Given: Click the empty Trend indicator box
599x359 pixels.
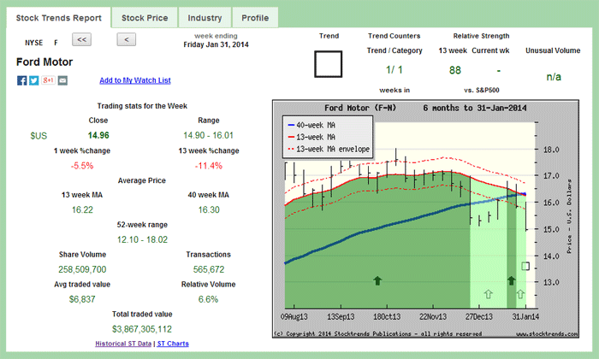Looking at the screenshot, I should (x=328, y=64).
